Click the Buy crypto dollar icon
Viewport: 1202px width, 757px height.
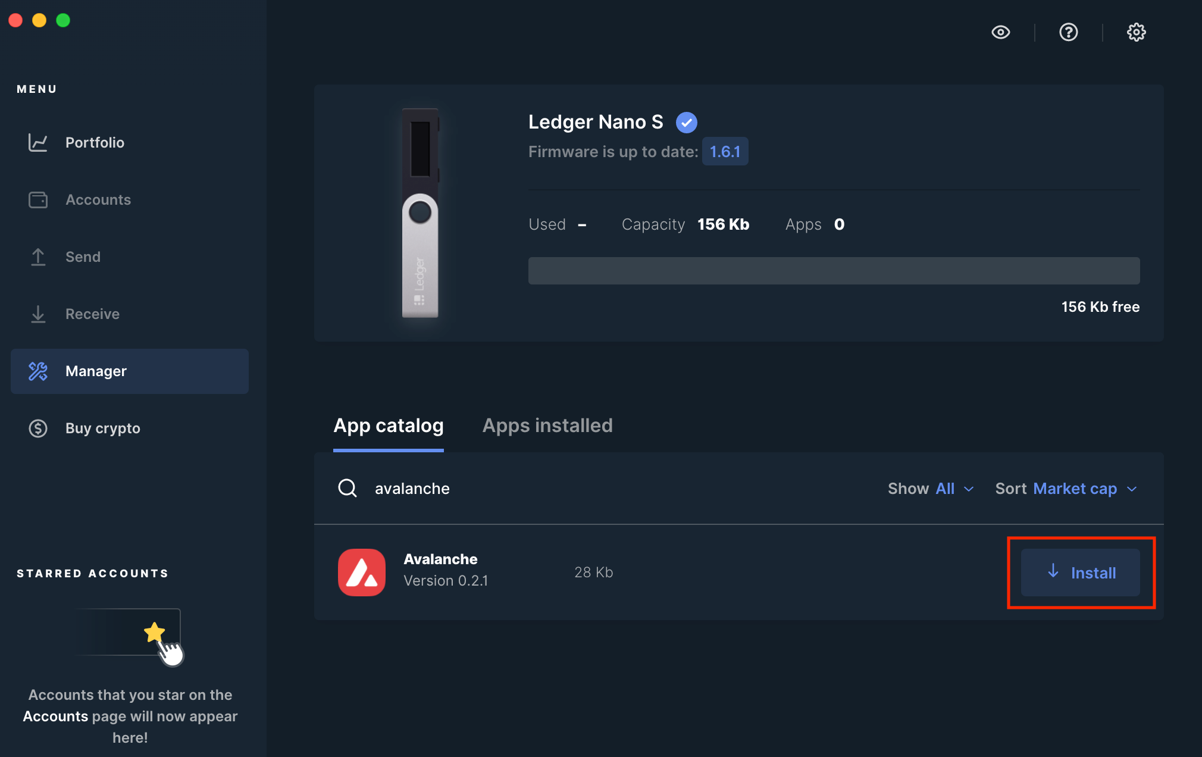pos(38,428)
